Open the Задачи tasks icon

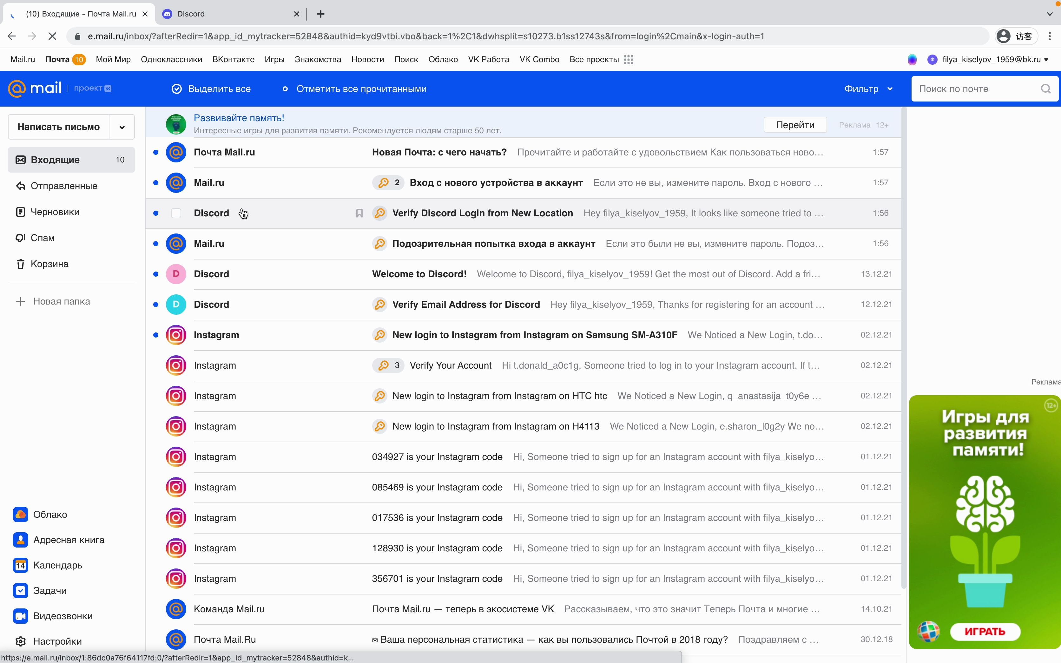pos(21,591)
